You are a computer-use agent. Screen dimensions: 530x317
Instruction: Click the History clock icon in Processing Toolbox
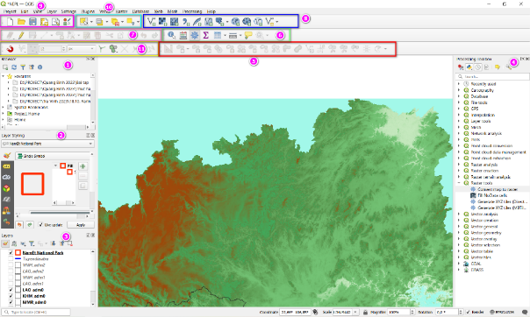click(478, 67)
